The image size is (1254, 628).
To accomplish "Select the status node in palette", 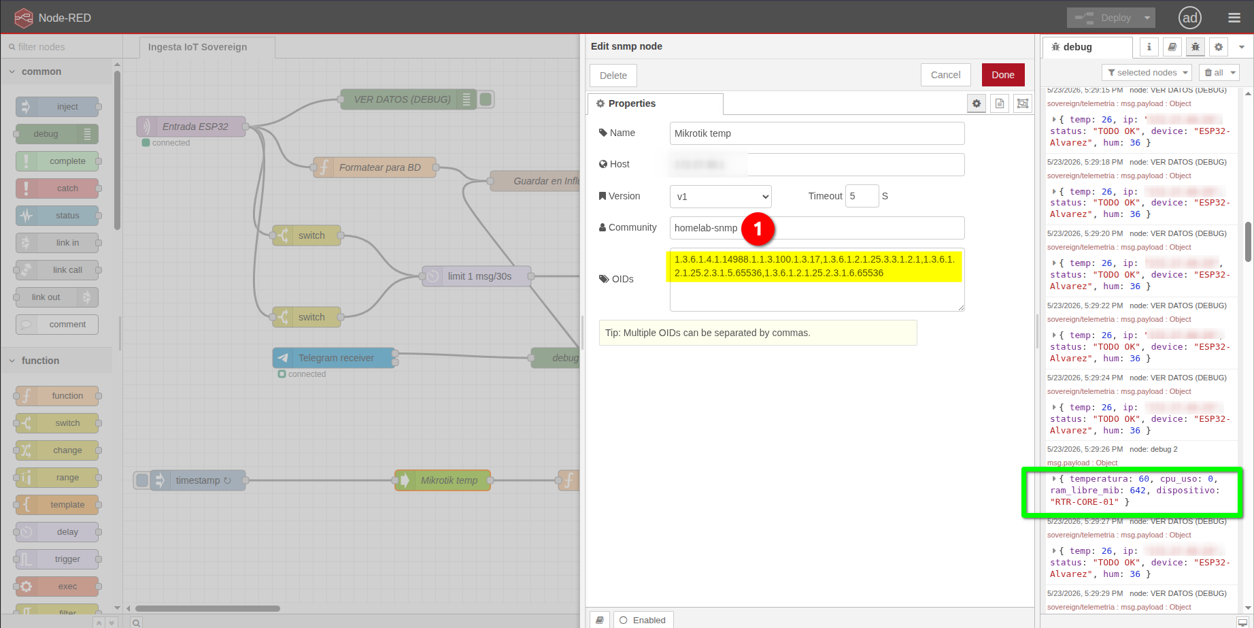I will 57,216.
